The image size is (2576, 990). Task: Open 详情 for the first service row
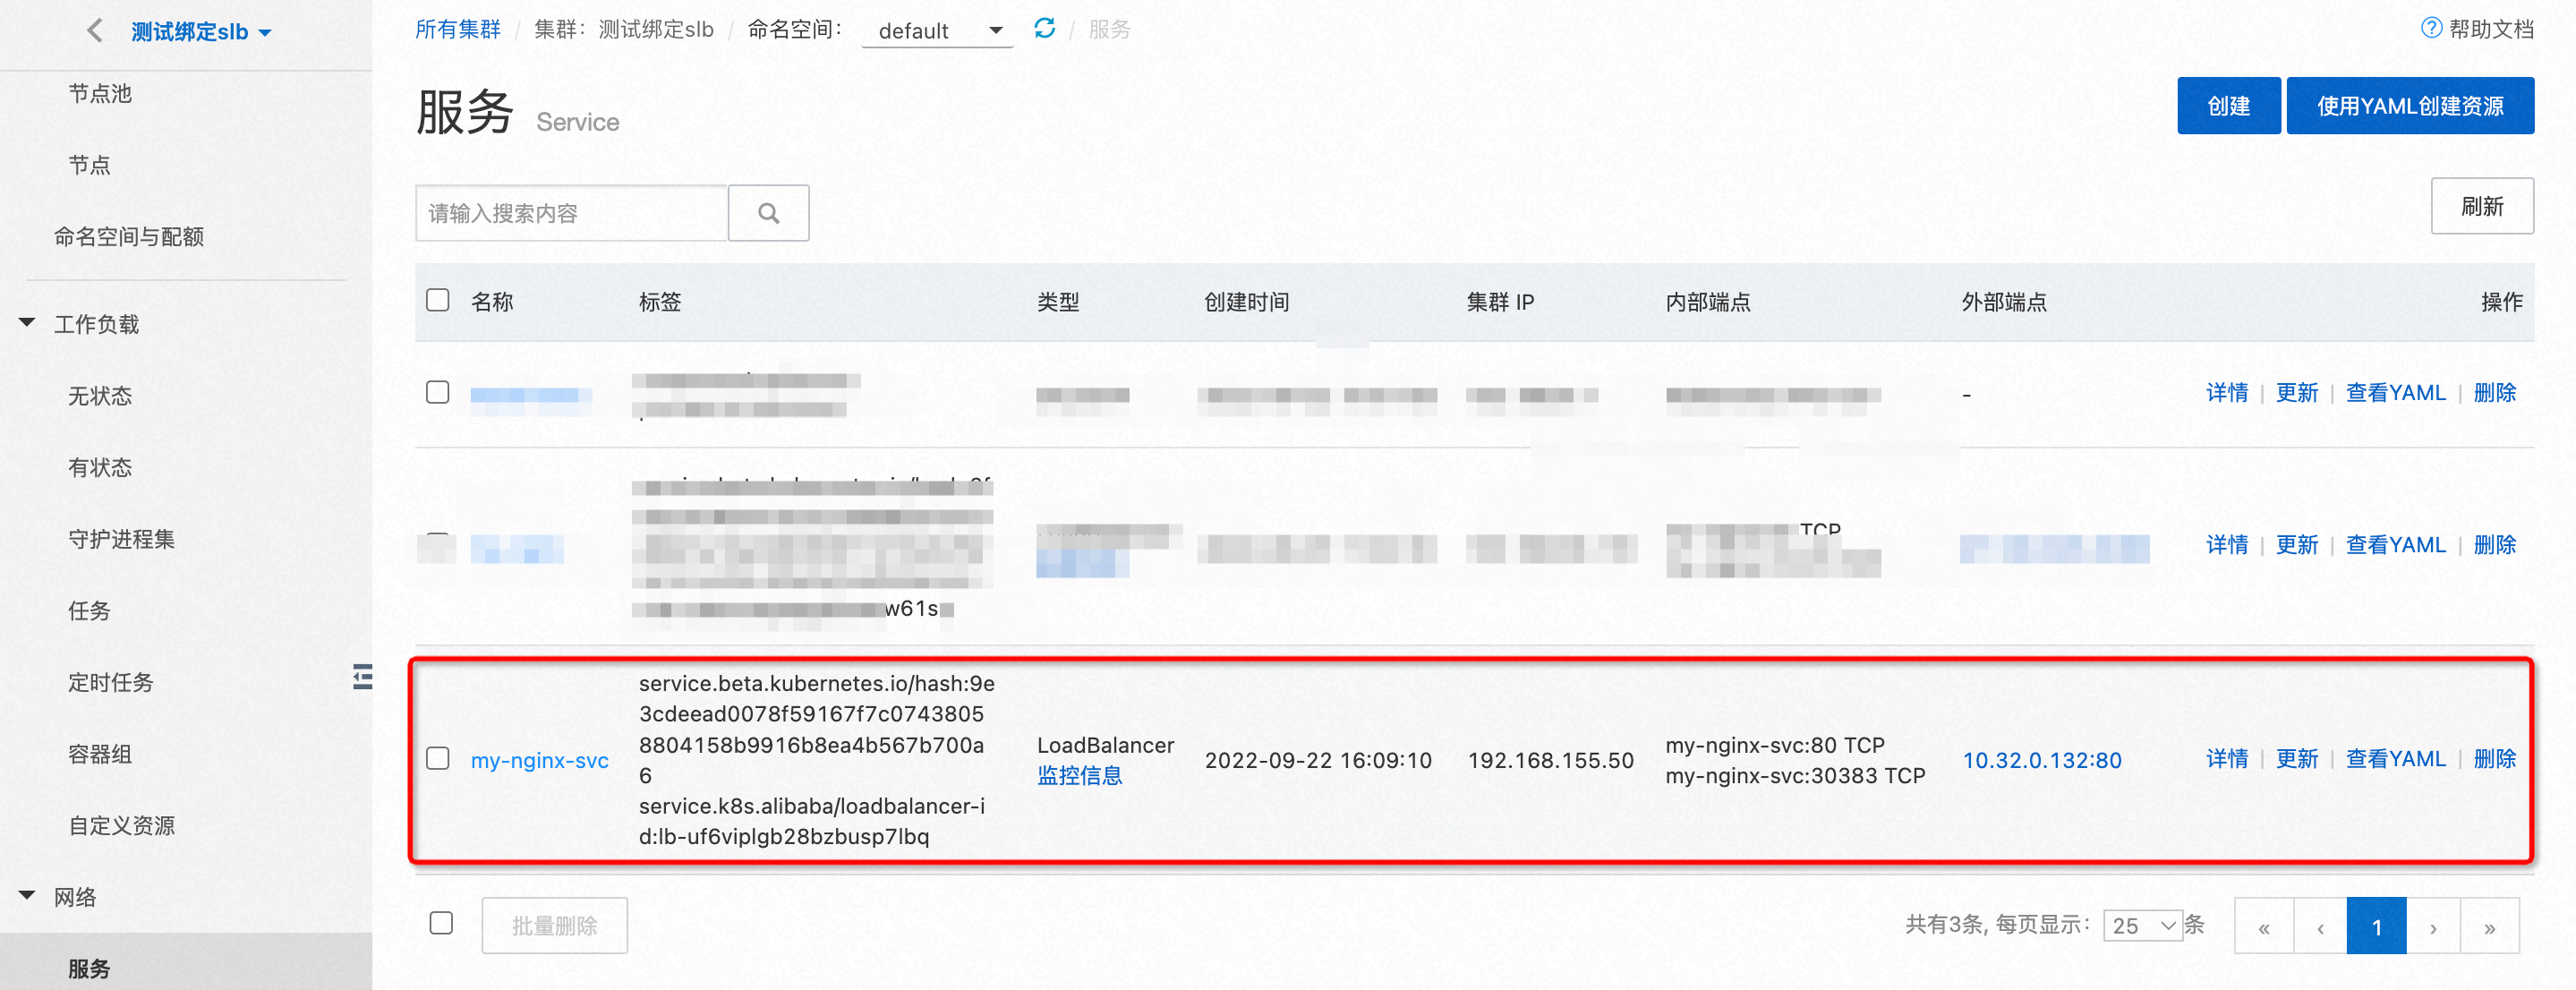2226,393
